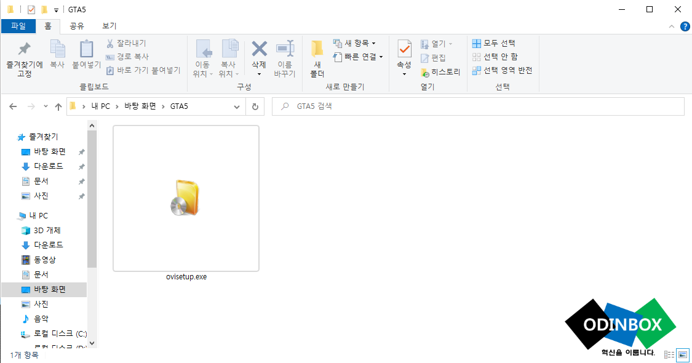This screenshot has height=363, width=692.
Task: Open address bar history dropdown
Action: (x=237, y=106)
